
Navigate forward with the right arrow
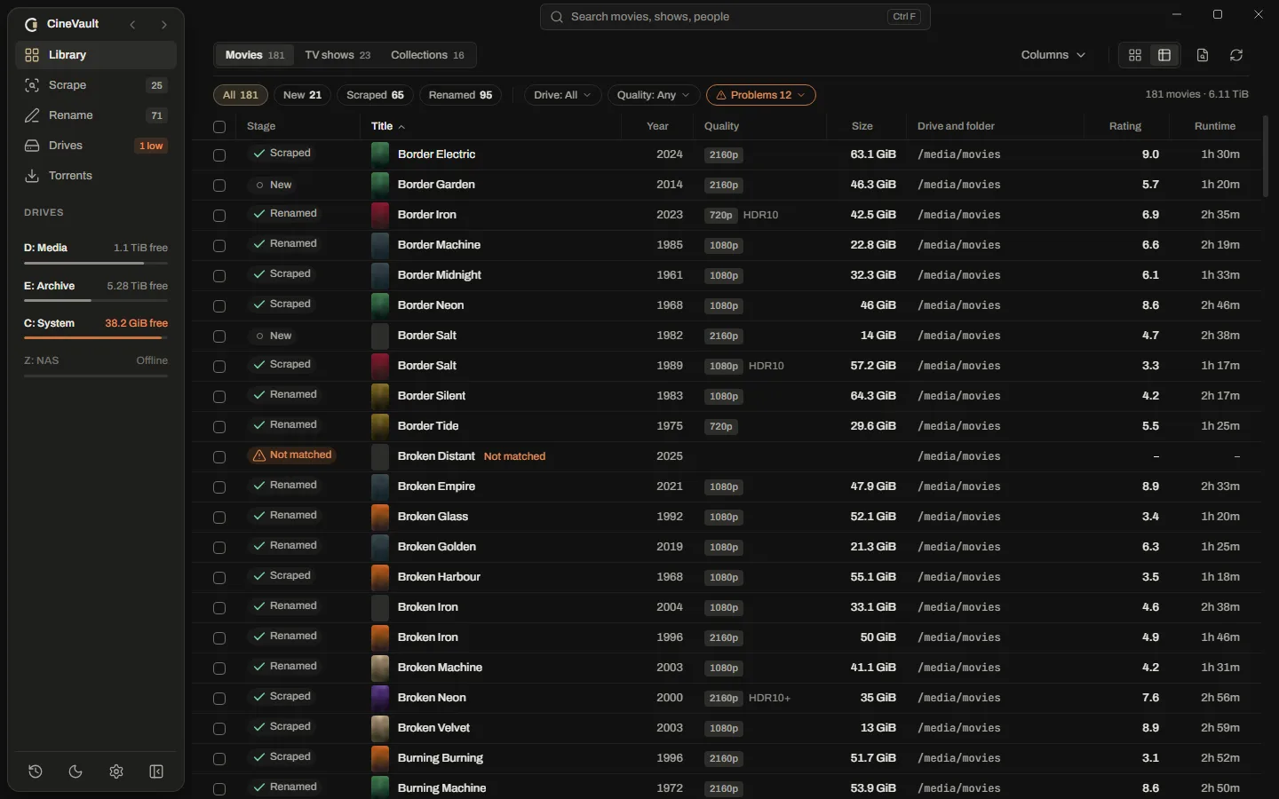(x=163, y=25)
